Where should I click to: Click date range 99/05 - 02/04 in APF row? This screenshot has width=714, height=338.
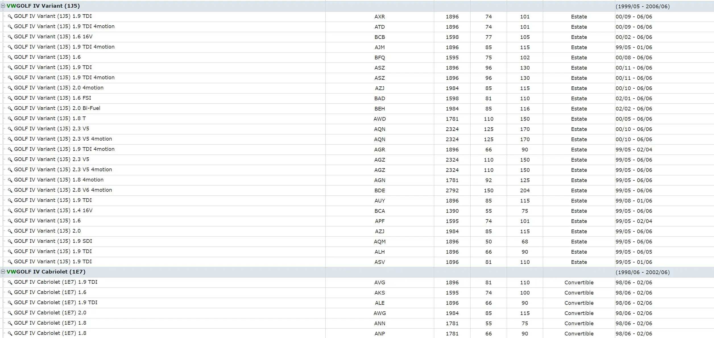[x=634, y=221]
